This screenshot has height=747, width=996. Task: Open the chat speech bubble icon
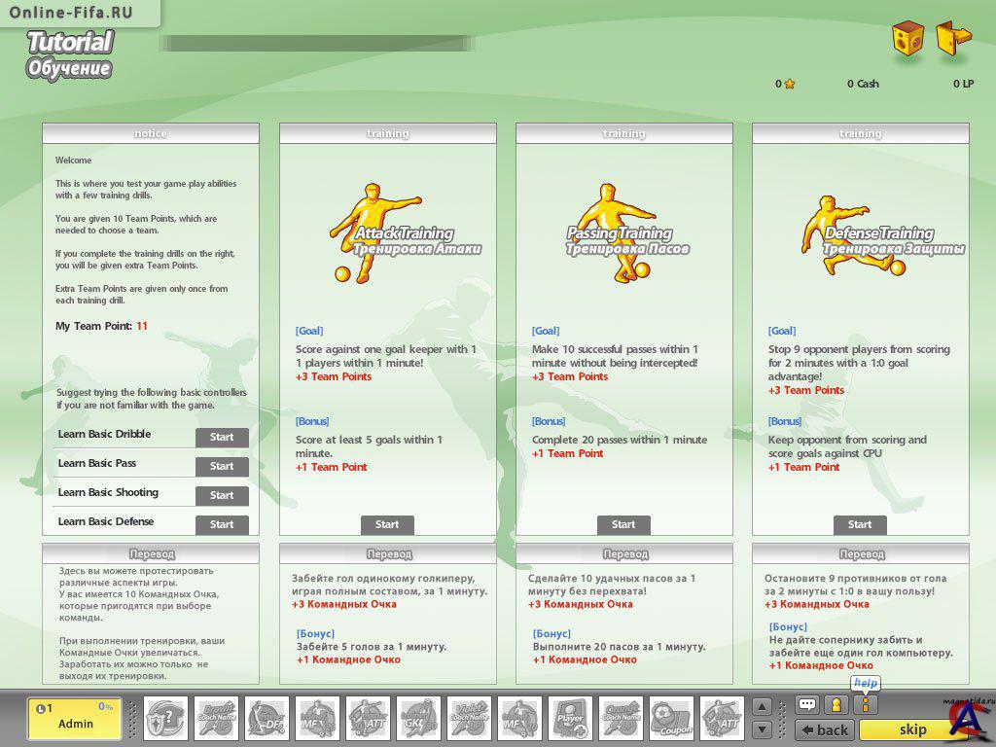tap(807, 705)
